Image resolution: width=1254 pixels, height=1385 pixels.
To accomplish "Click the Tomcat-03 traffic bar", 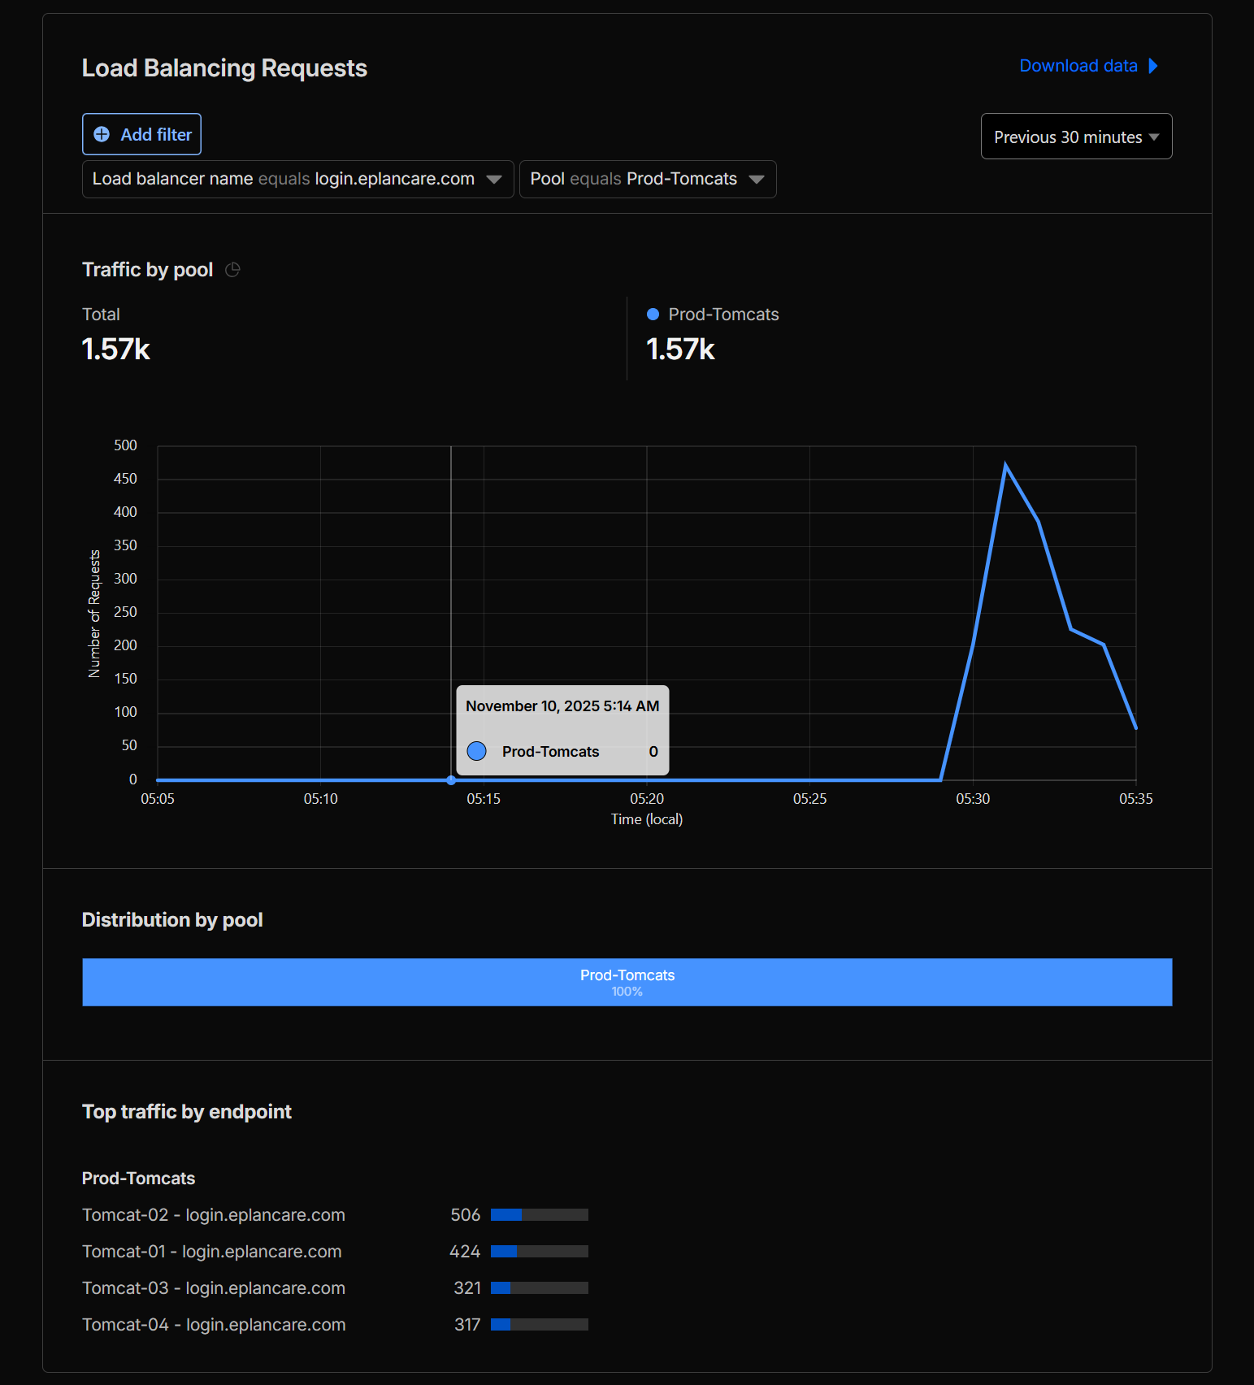I will click(540, 1287).
